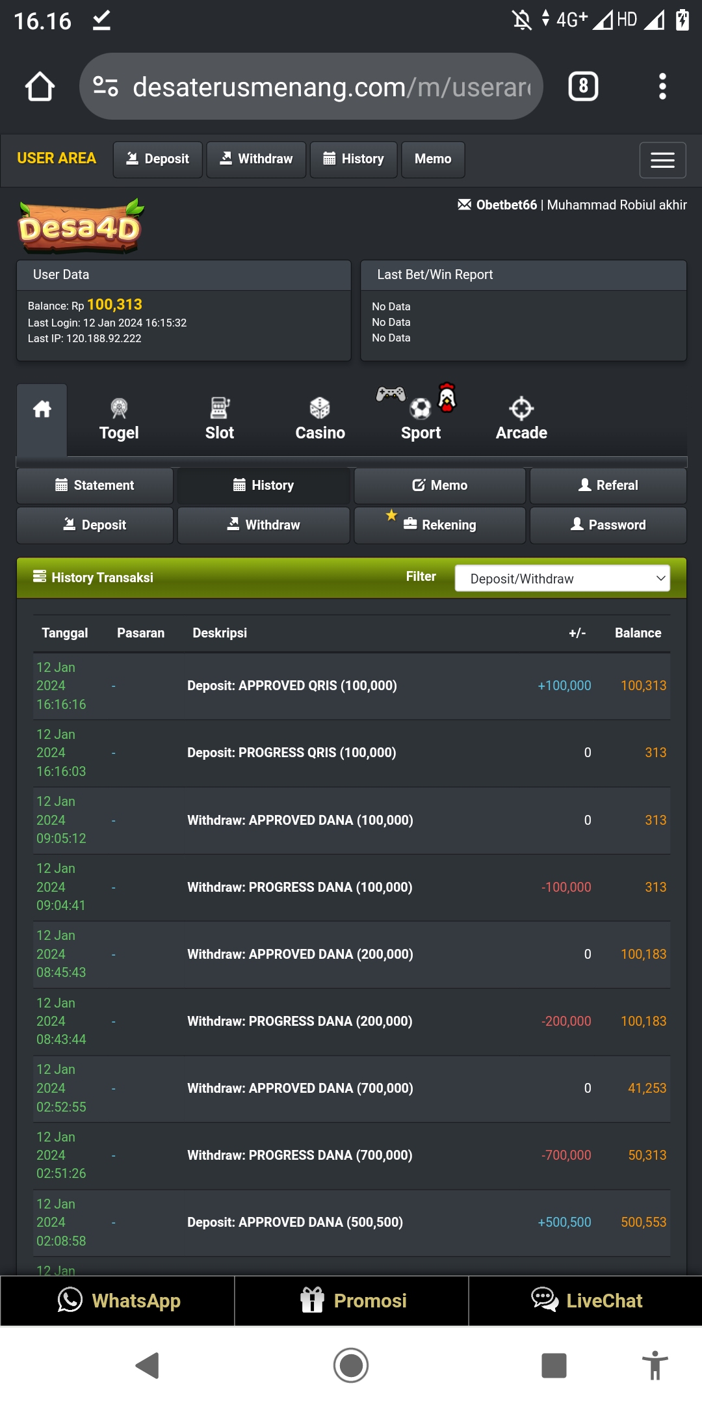702x1405 pixels.
Task: Tap the WhatsApp contact link
Action: click(x=118, y=1301)
